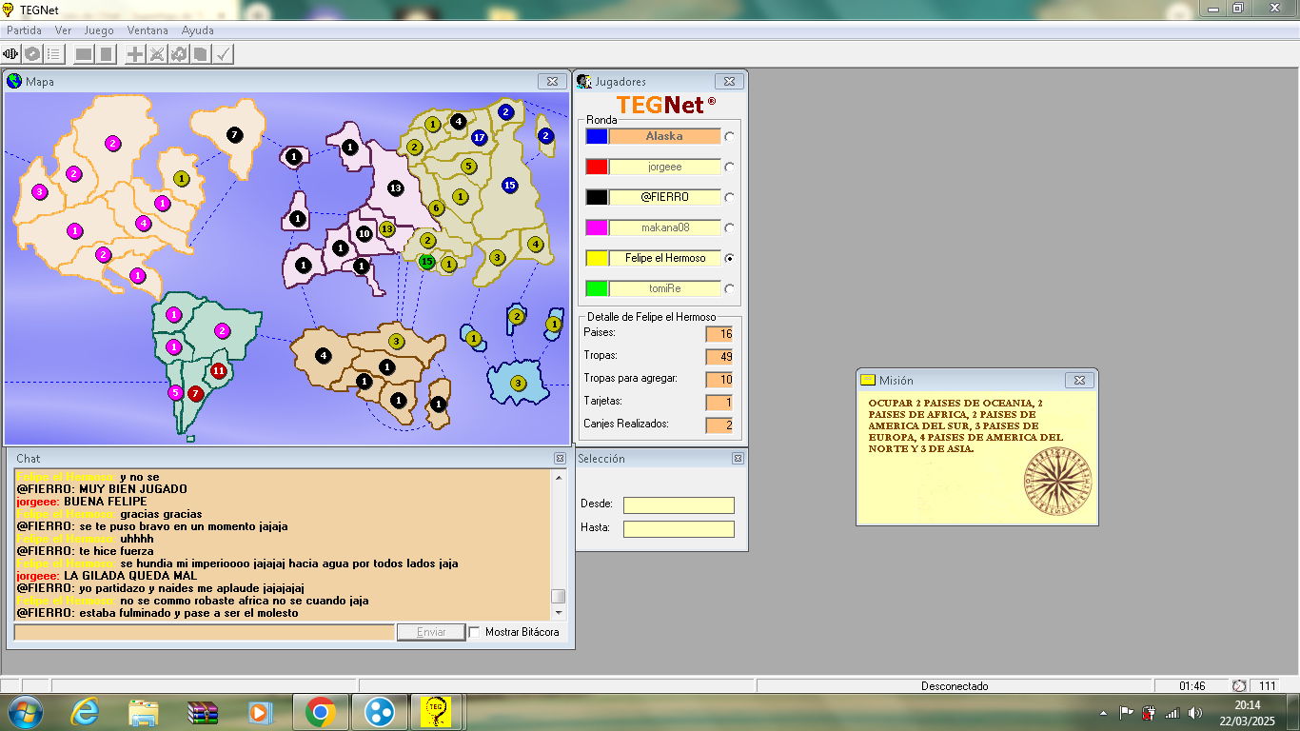The width and height of the screenshot is (1300, 731).
Task: Click the Alaska player name button
Action: [664, 136]
